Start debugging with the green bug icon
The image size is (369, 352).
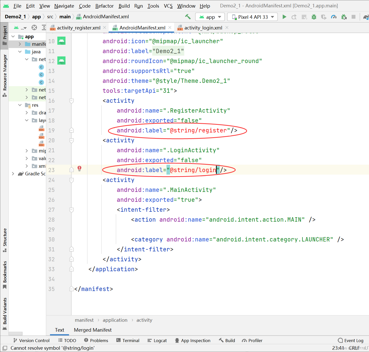(x=314, y=17)
